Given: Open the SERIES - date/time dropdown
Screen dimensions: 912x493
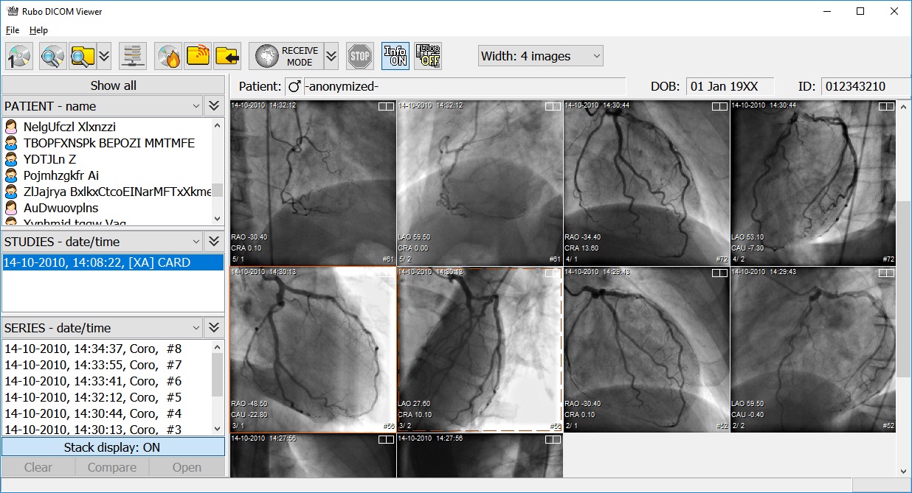Looking at the screenshot, I should point(103,328).
